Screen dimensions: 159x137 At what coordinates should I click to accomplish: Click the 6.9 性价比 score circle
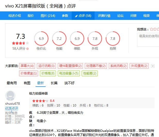tap(41, 39)
